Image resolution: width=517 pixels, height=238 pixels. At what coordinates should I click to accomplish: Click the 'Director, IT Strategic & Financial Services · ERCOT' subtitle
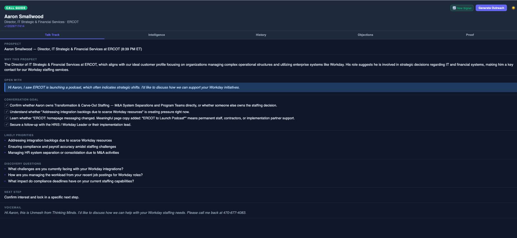coord(41,22)
